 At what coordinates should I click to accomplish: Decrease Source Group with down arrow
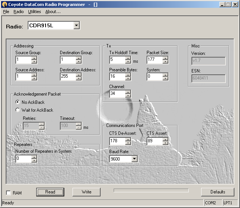tap(34, 62)
